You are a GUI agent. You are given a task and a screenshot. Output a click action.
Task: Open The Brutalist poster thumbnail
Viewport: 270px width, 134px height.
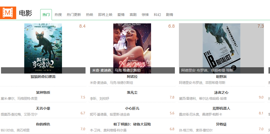click(x=221, y=48)
